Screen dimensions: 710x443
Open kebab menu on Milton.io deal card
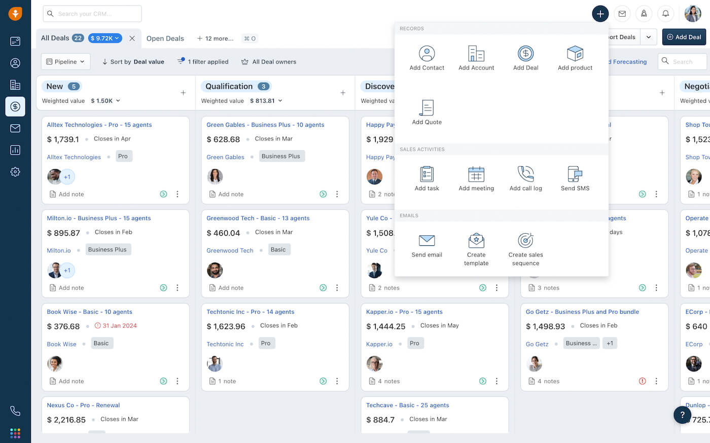click(x=177, y=288)
